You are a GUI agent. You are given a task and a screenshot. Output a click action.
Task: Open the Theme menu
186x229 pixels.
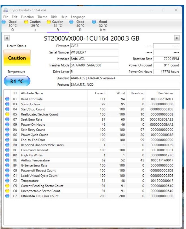pos(42,17)
